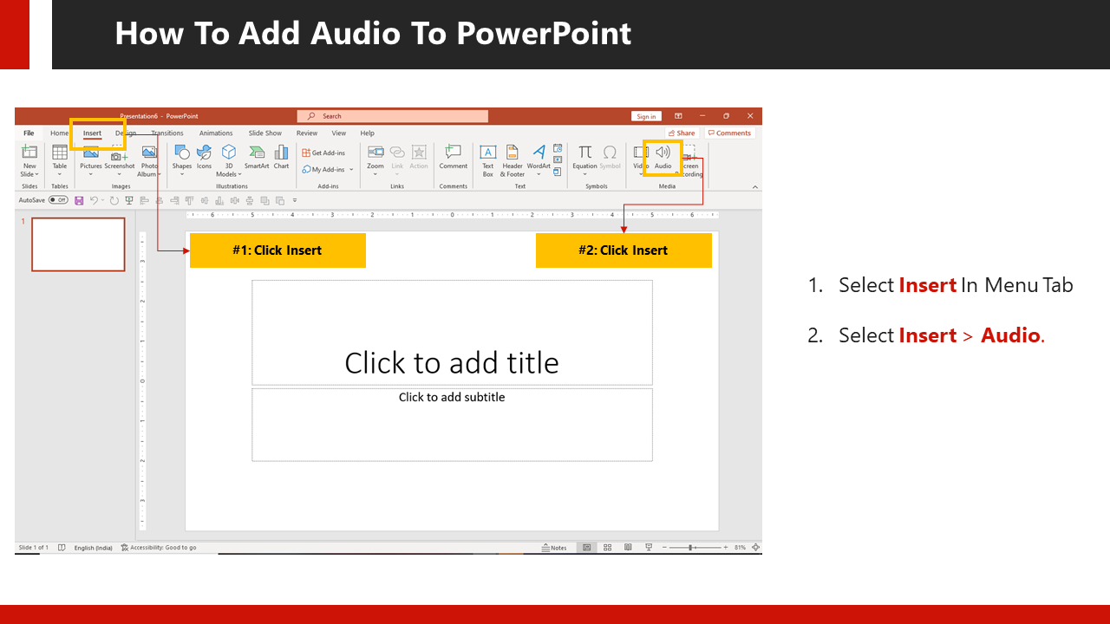Open the Transitions tab
The width and height of the screenshot is (1110, 624).
click(x=167, y=133)
